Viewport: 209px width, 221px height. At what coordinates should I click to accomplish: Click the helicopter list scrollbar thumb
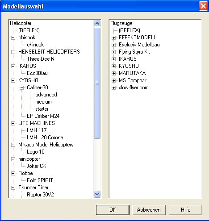[x=97, y=83]
